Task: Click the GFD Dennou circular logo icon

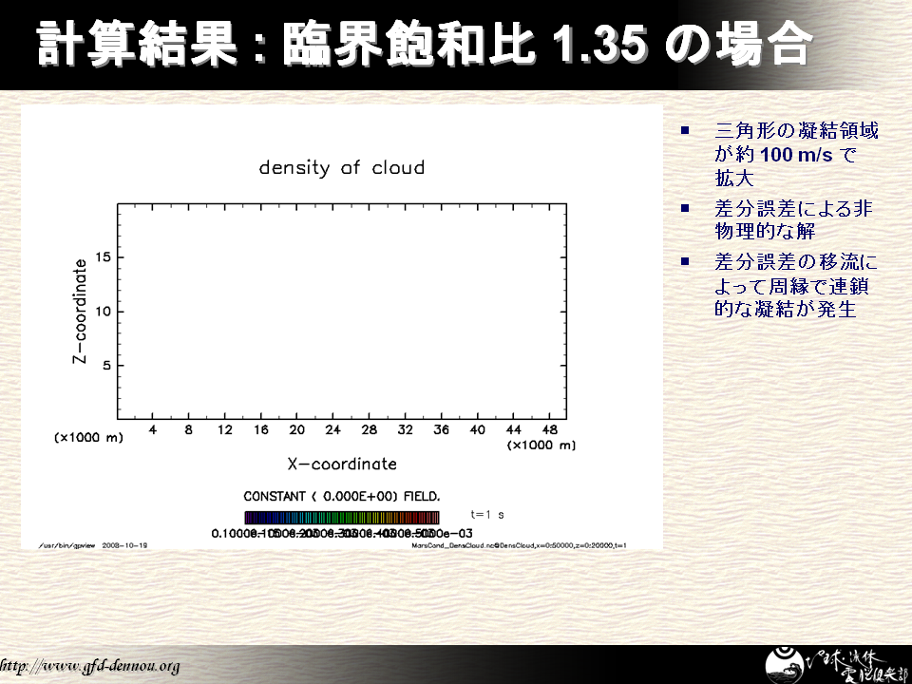Action: pyautogui.click(x=785, y=662)
